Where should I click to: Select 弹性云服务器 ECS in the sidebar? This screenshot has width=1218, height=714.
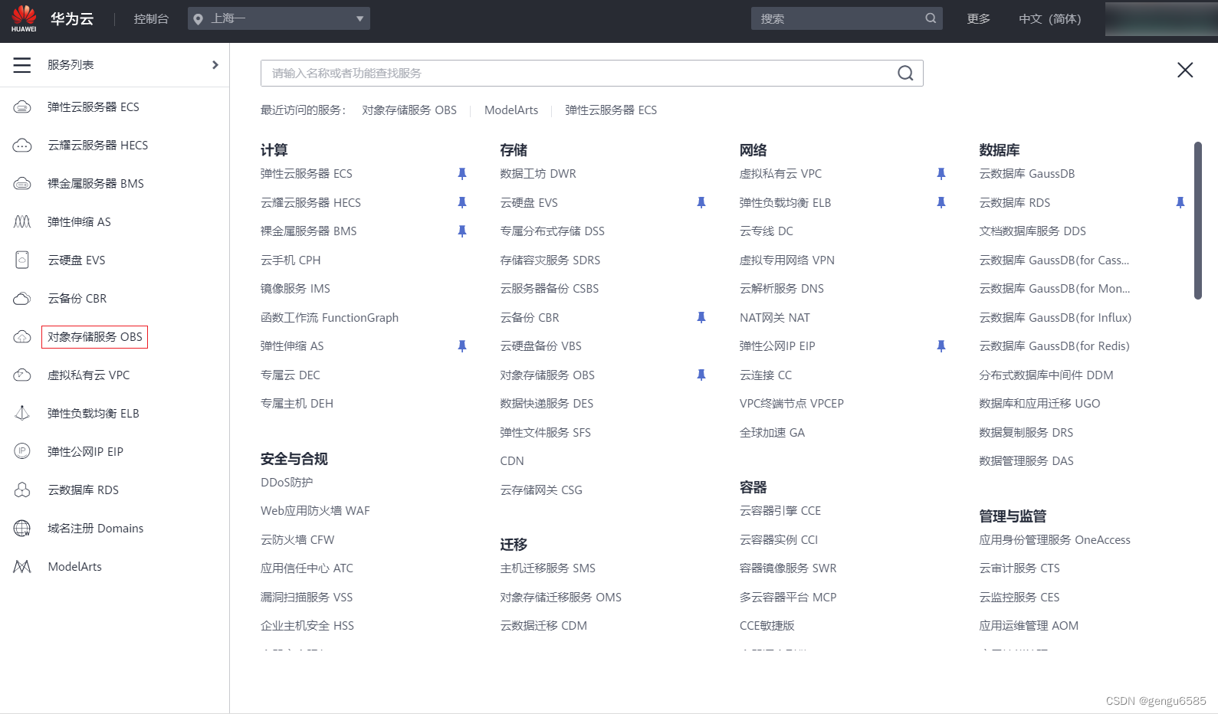pos(94,107)
